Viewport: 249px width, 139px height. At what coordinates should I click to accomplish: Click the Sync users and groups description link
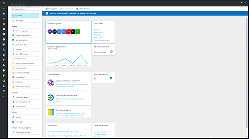point(72,85)
